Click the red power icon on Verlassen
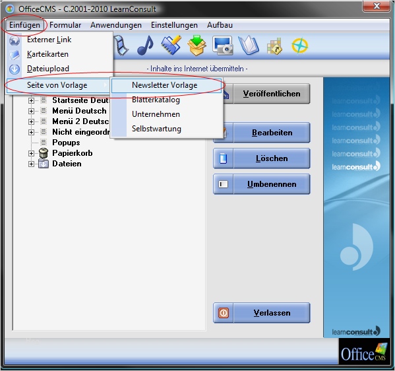This screenshot has height=371, width=395. click(224, 313)
